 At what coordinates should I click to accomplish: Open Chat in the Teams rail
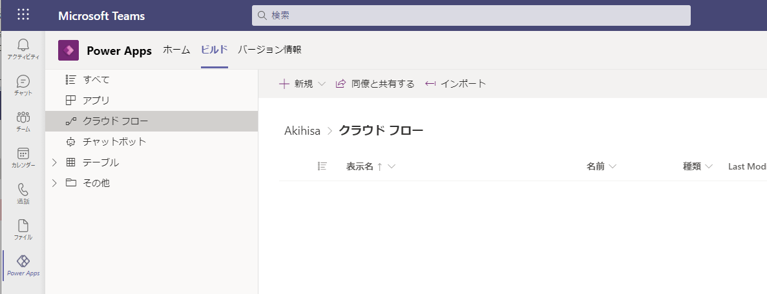23,85
